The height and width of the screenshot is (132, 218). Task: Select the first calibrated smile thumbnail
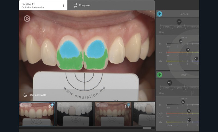click(37, 114)
